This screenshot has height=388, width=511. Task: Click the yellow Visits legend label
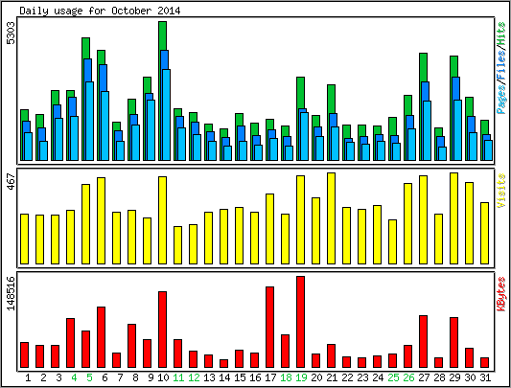(501, 191)
